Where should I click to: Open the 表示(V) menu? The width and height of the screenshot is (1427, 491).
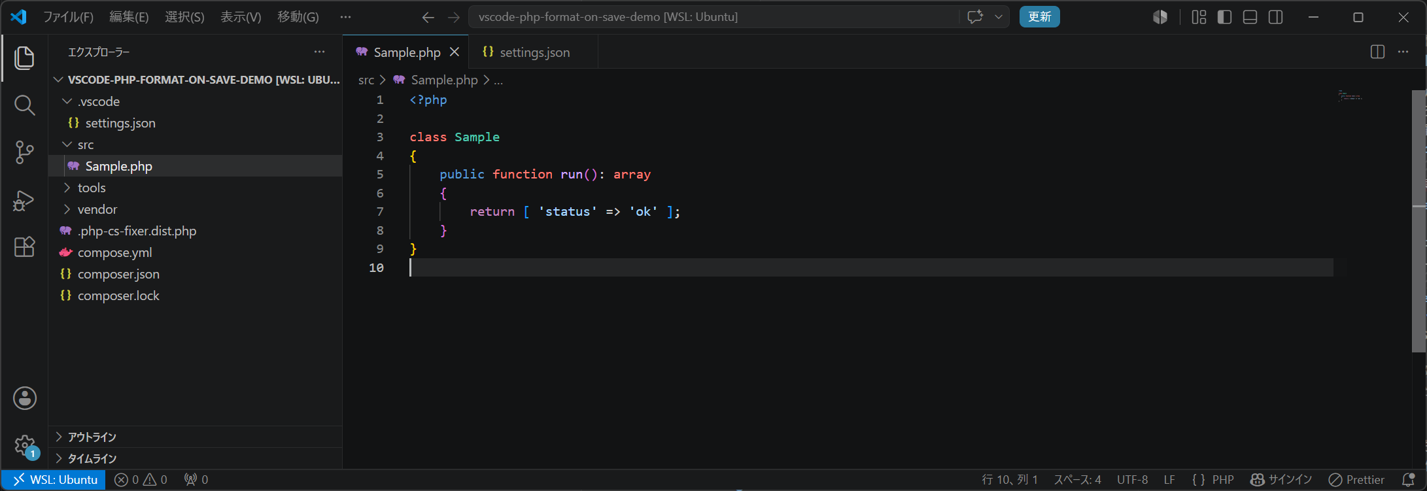(241, 17)
